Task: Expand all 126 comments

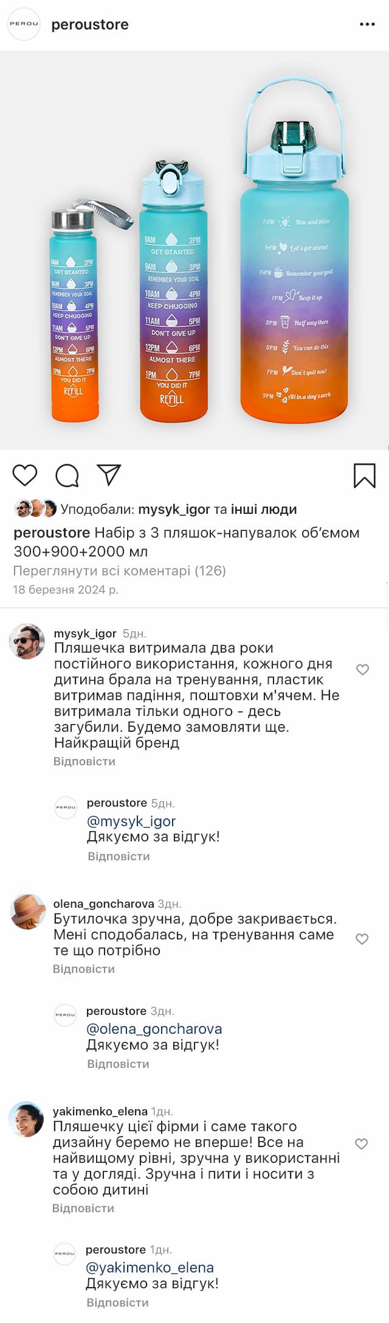Action: click(x=119, y=570)
